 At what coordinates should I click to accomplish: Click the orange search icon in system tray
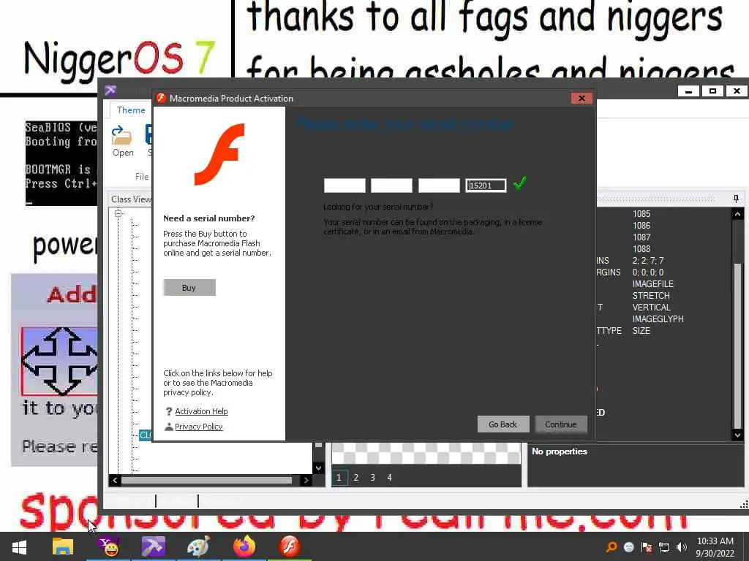[x=611, y=547]
